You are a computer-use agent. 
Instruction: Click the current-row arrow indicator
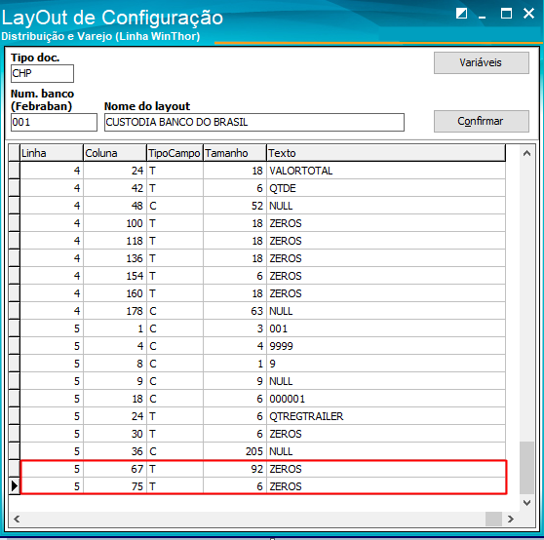15,485
